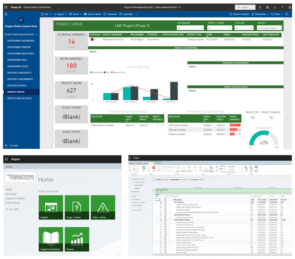
Task: Click the ellipsis more options in Power BI toolbar
Action: click(x=137, y=14)
